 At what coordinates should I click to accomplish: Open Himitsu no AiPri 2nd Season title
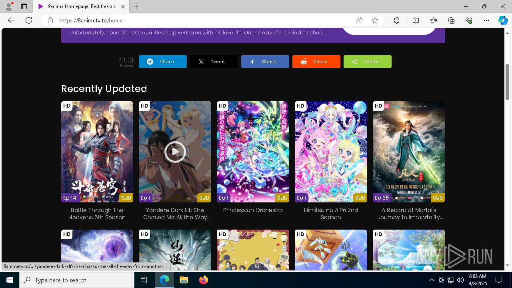click(331, 214)
